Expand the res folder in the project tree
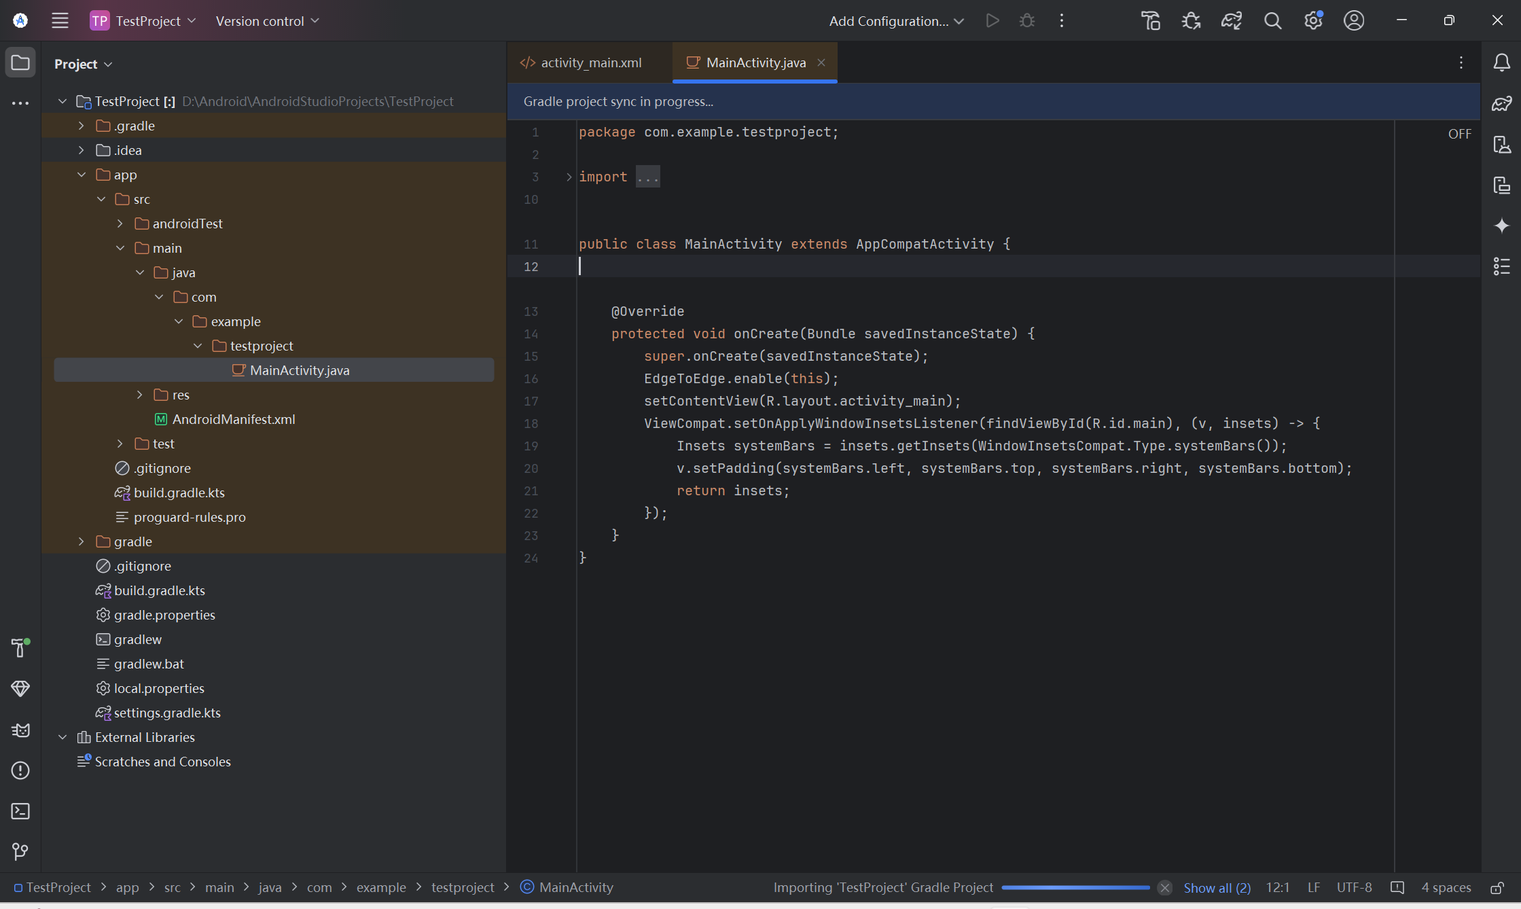1521x909 pixels. (x=140, y=395)
